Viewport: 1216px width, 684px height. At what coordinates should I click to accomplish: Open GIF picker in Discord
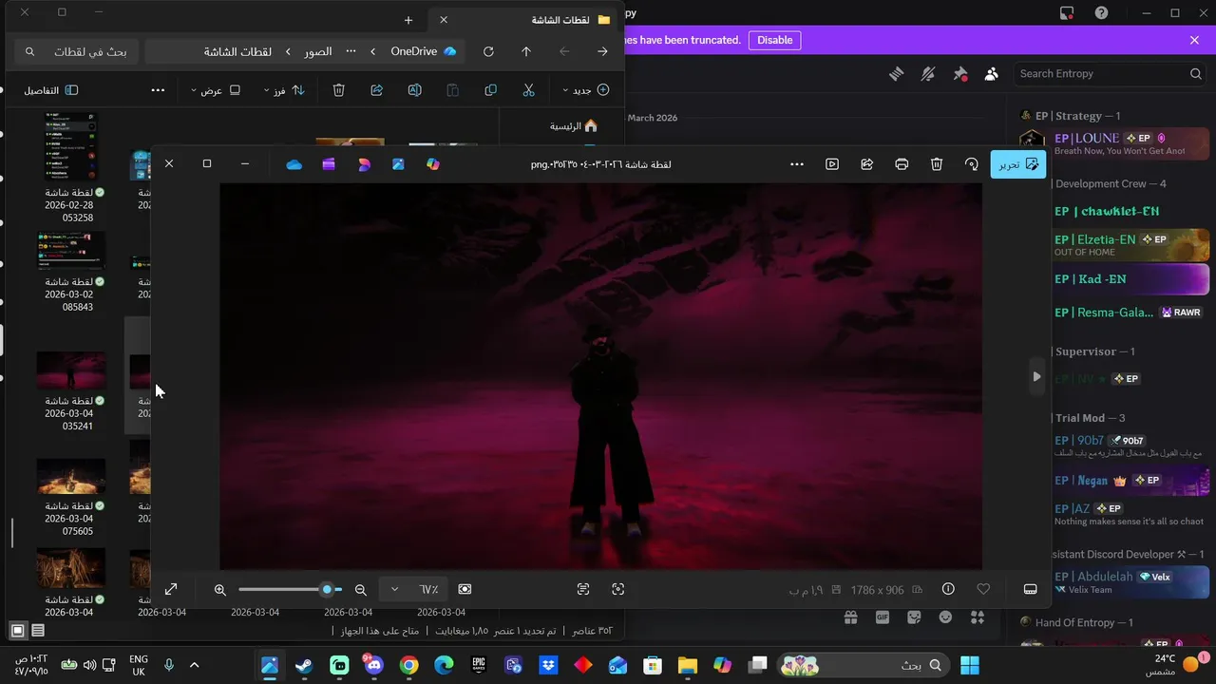(x=883, y=617)
